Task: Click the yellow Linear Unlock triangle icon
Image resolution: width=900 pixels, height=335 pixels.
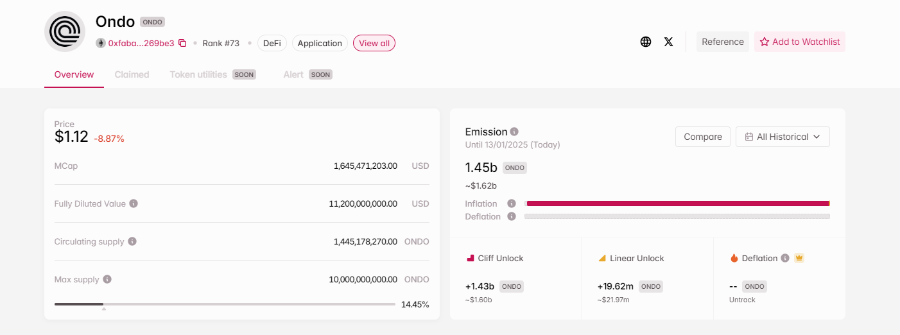Action: (x=602, y=258)
